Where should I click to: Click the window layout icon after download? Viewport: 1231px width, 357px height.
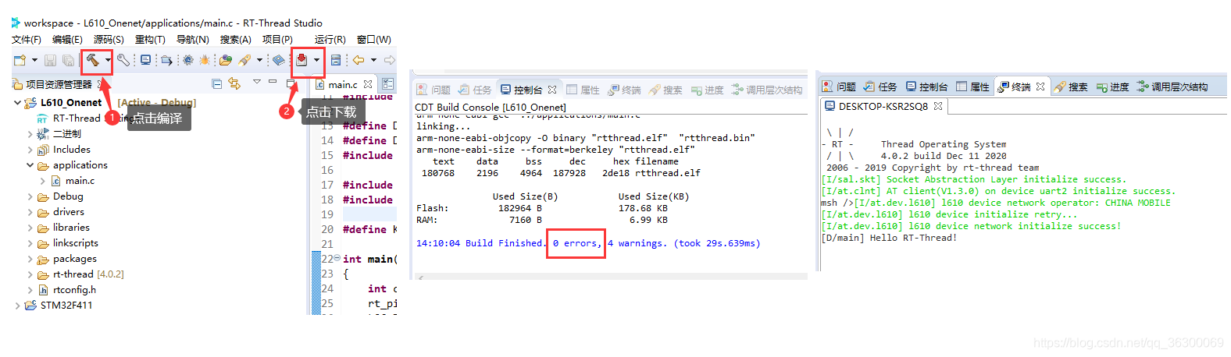336,60
